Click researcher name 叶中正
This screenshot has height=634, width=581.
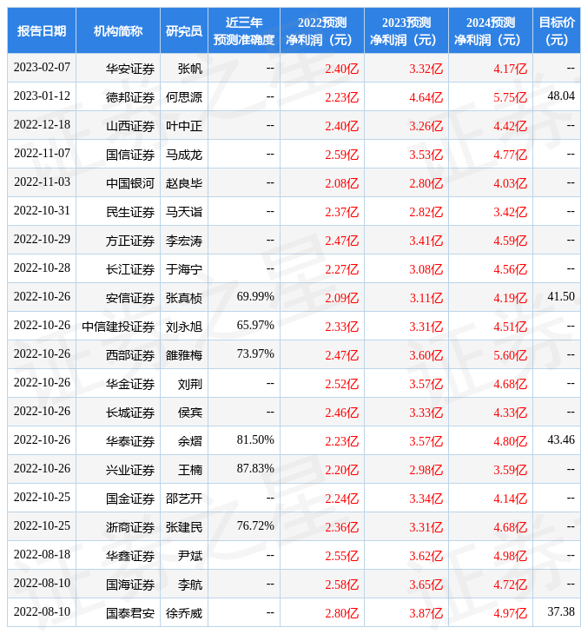pyautogui.click(x=184, y=126)
